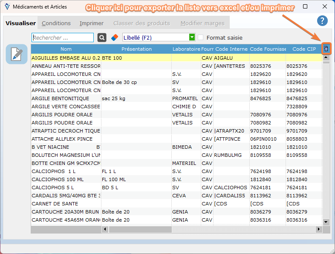335x254 pixels.
Task: Select the ARGILE BENTONITIQUE row
Action: [176, 98]
